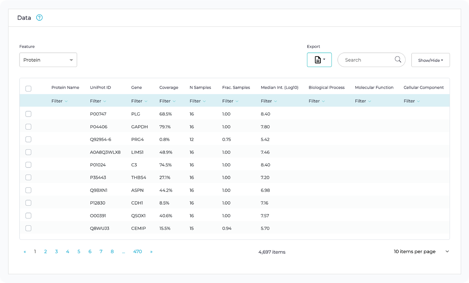469x283 pixels.
Task: Sort by the Protein Name column header
Action: 65,87
